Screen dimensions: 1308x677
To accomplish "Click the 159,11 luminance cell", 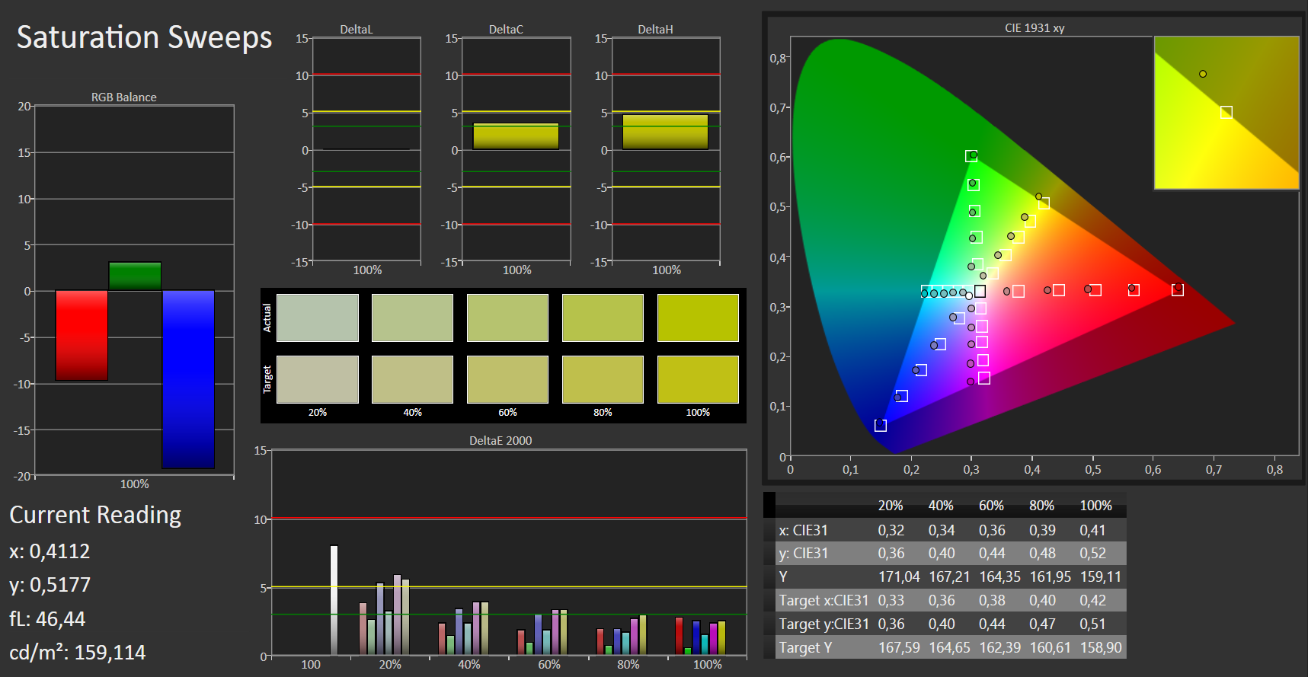I will [1100, 577].
